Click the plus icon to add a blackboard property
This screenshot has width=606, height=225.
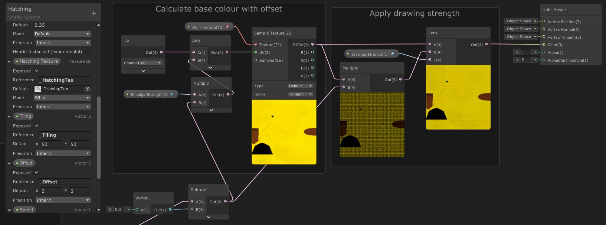(94, 13)
